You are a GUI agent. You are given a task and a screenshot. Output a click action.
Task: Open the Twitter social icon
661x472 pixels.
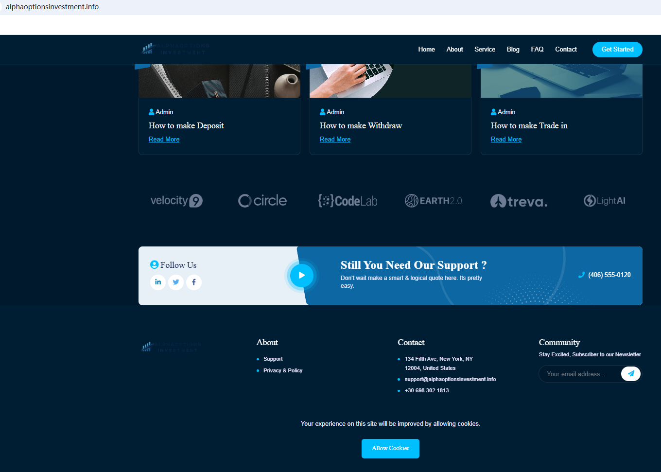coord(176,282)
